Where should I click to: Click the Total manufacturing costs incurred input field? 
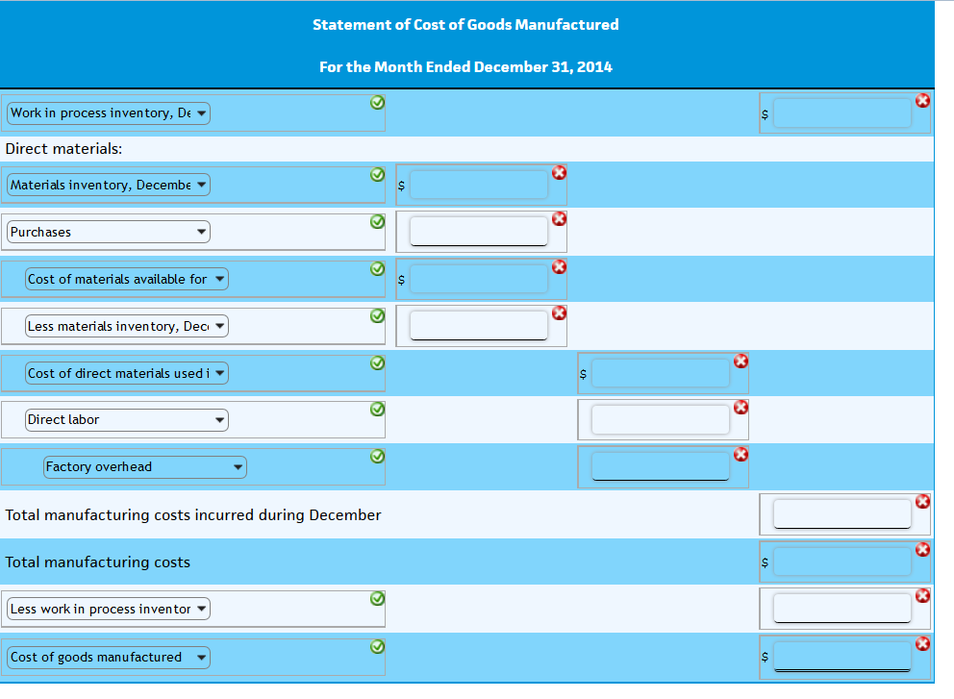pyautogui.click(x=842, y=514)
